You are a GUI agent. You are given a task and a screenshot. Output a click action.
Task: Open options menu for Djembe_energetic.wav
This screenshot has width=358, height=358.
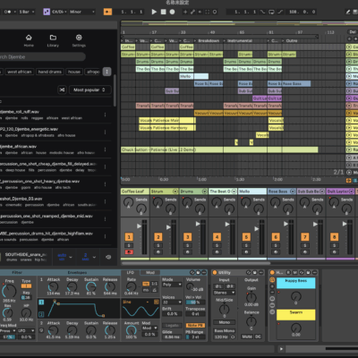105,132
